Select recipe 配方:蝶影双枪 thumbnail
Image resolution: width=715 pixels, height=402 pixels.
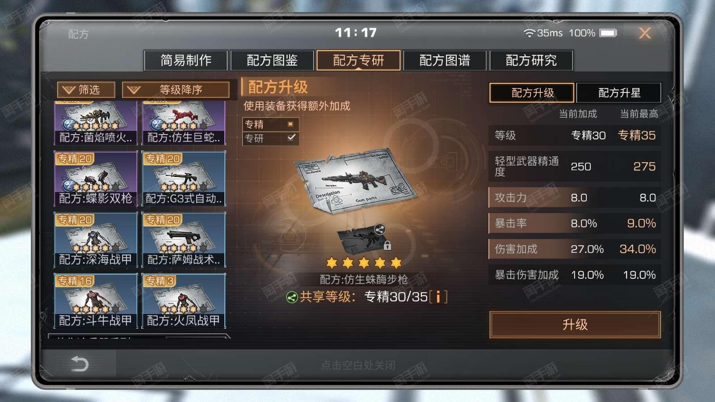click(96, 179)
